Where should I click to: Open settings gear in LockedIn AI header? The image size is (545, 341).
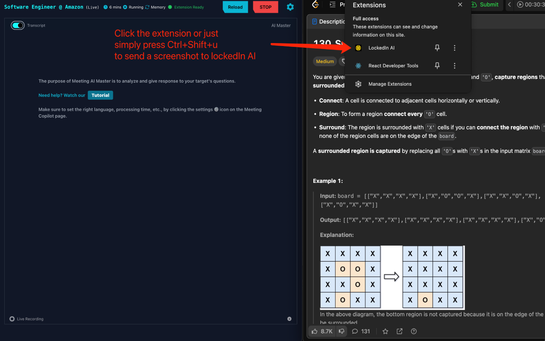tap(290, 7)
